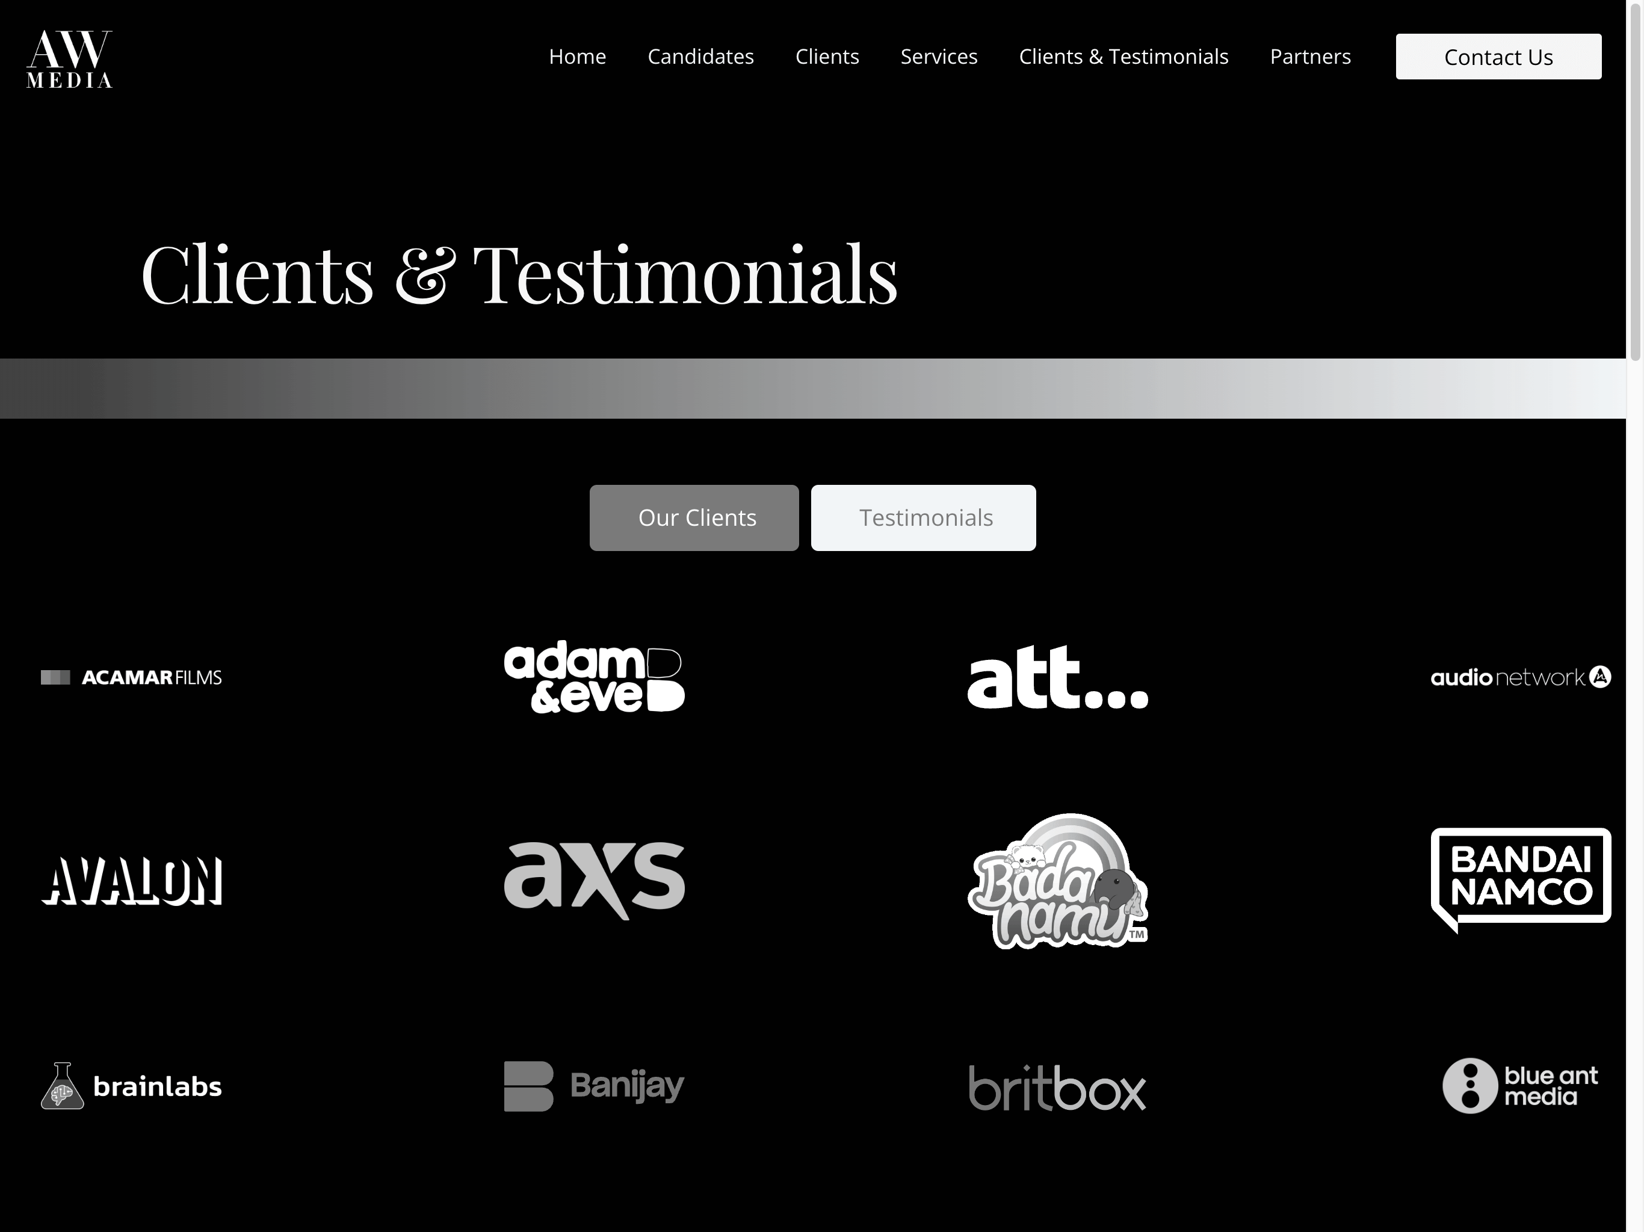Click the Banijay logo

pyautogui.click(x=593, y=1085)
